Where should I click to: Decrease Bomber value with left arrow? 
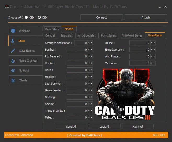(x=89, y=50)
